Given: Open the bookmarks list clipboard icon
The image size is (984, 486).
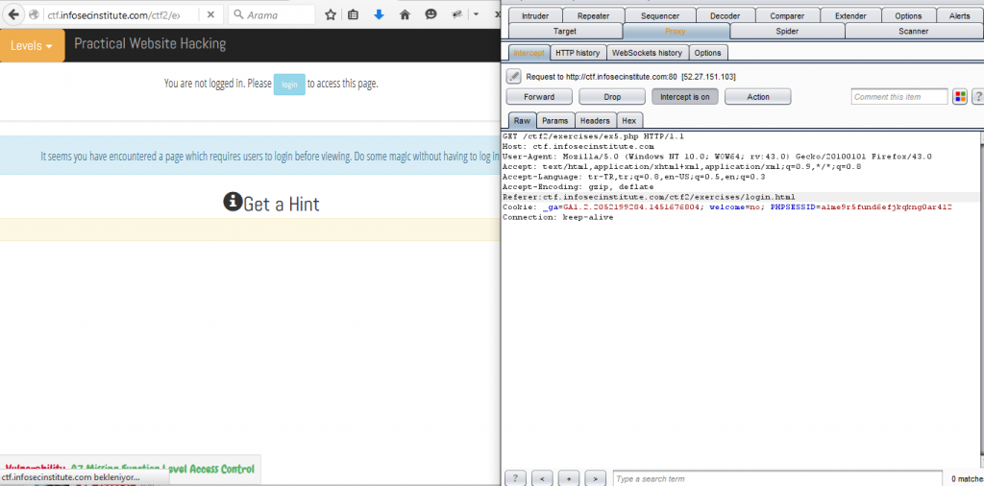Looking at the screenshot, I should point(354,15).
